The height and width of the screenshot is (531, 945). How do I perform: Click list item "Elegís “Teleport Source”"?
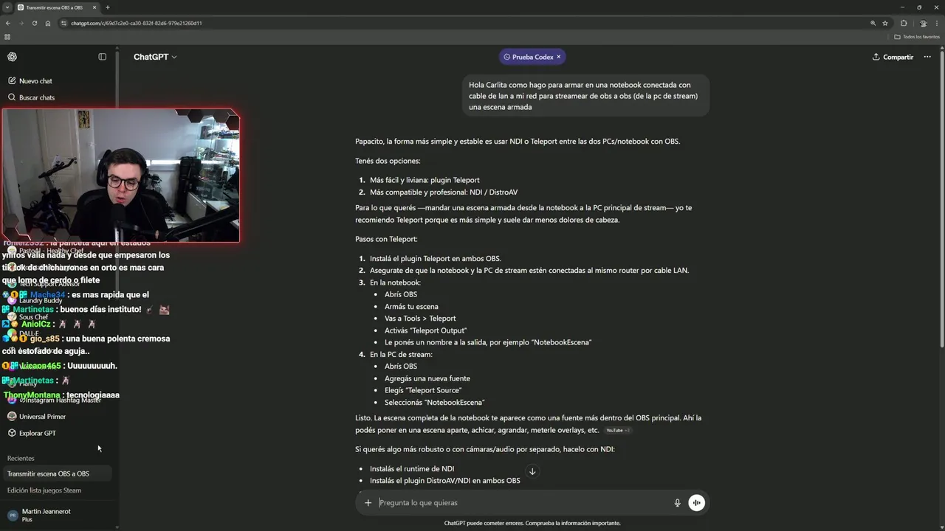(x=423, y=390)
